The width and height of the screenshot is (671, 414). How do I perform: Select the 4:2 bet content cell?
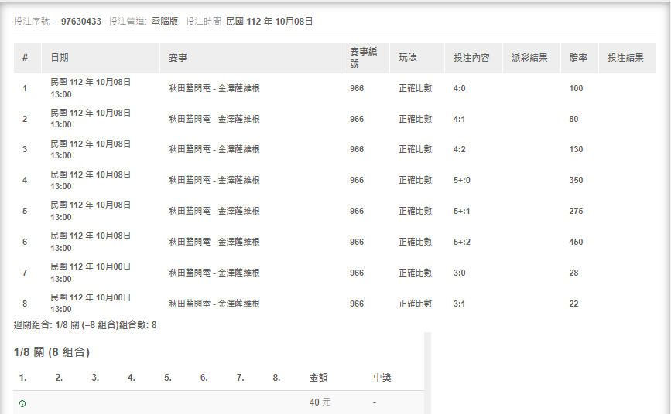[459, 150]
